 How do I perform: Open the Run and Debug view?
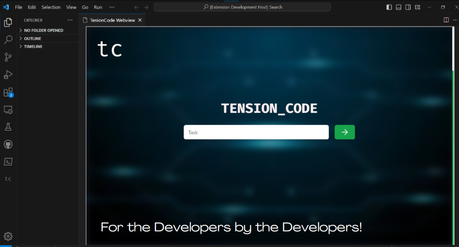(x=8, y=75)
